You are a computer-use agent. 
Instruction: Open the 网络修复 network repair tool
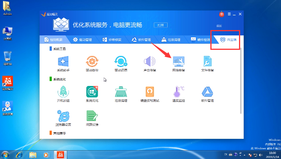click(178, 62)
